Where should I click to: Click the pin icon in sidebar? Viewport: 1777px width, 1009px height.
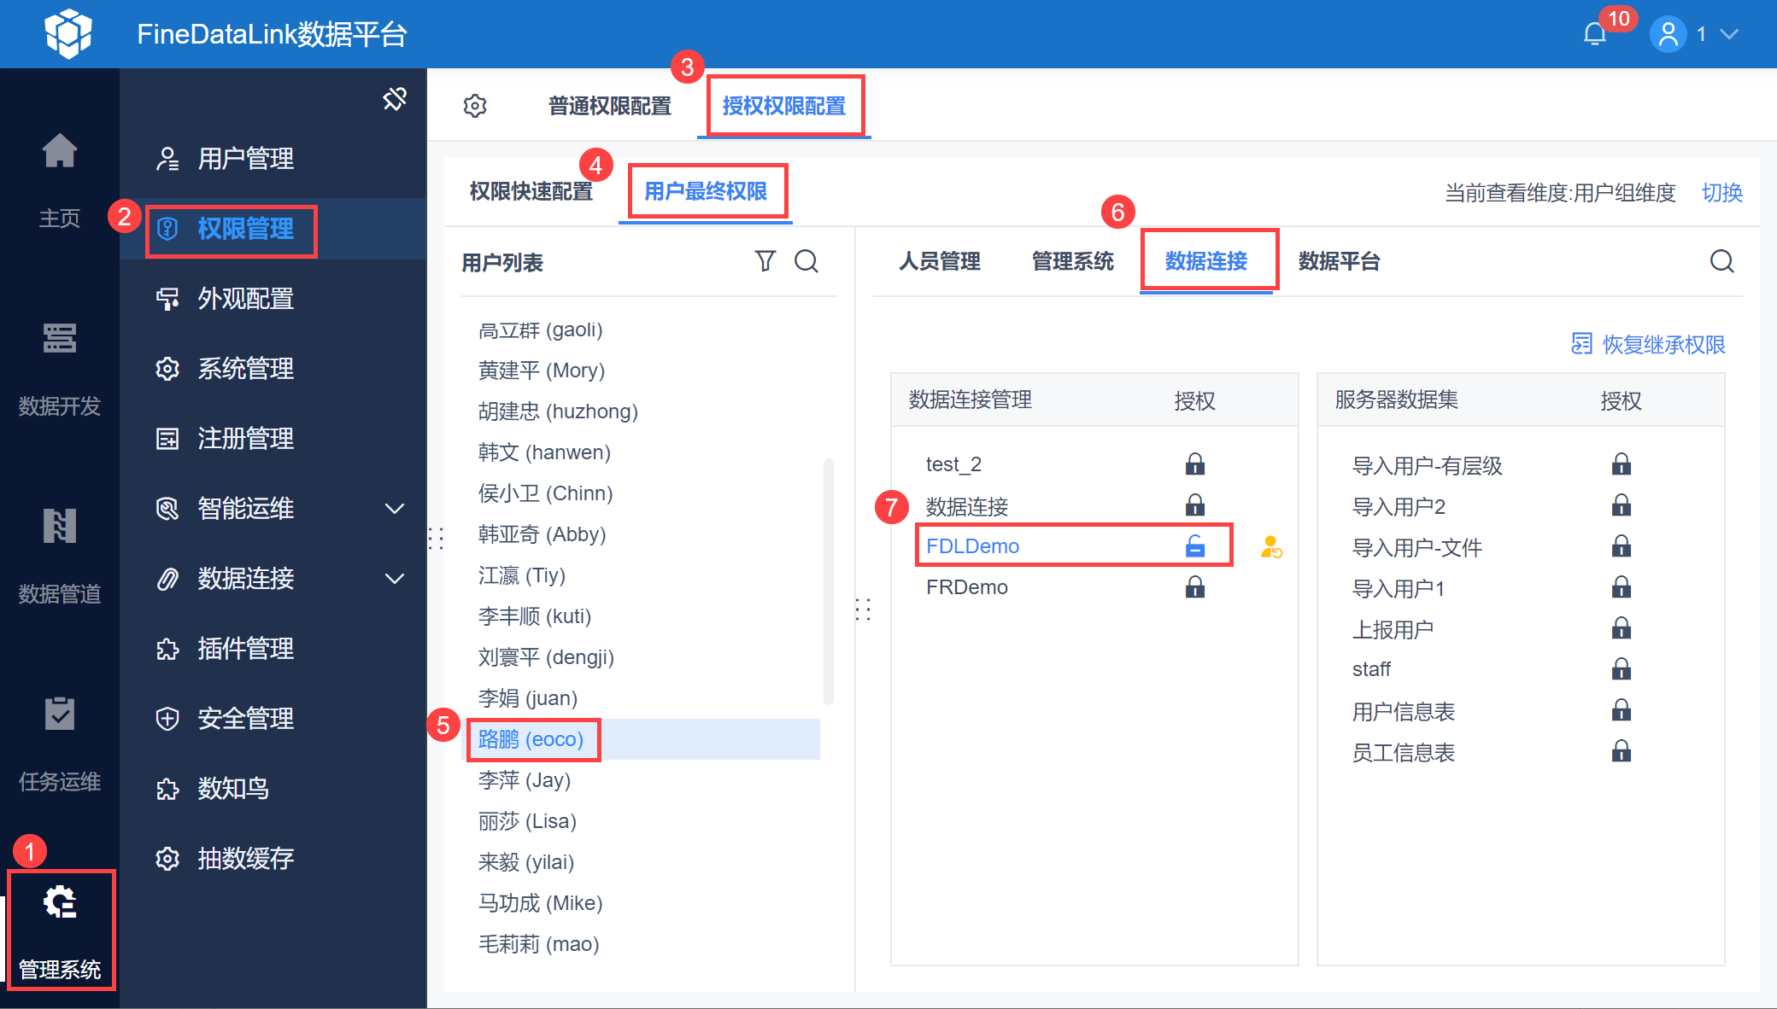(x=395, y=99)
